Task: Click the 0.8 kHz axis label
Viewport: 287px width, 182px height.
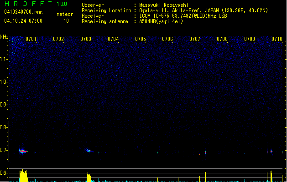Action: click(4, 127)
